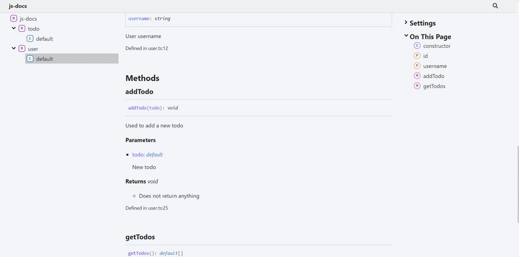The image size is (519, 257).
Task: Open the js-docs title link in header
Action: coord(18,6)
